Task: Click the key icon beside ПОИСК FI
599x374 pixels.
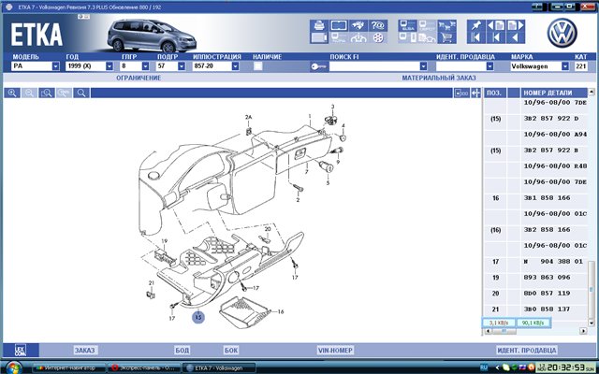Action: point(318,67)
